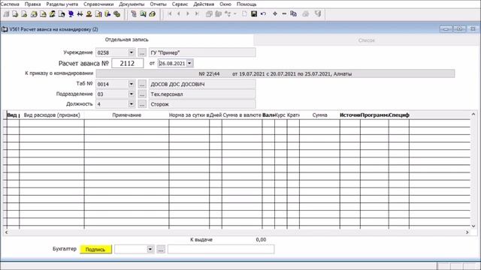Switch to the Список tab
Viewport: 481px width, 270px height.
click(x=366, y=40)
